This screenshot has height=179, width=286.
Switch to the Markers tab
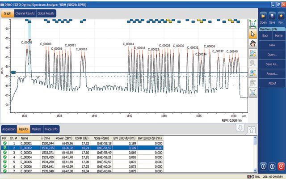tap(37, 129)
